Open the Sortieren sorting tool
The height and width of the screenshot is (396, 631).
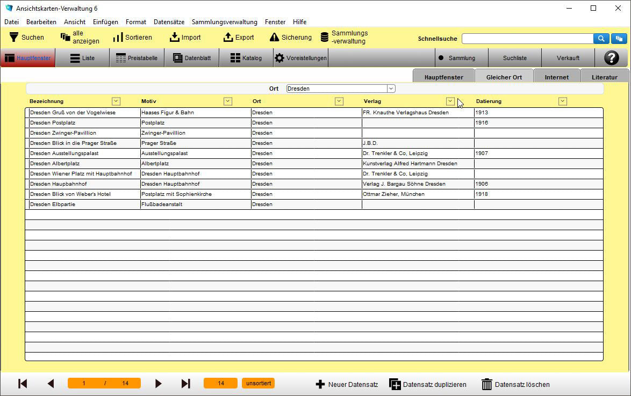[118, 38]
